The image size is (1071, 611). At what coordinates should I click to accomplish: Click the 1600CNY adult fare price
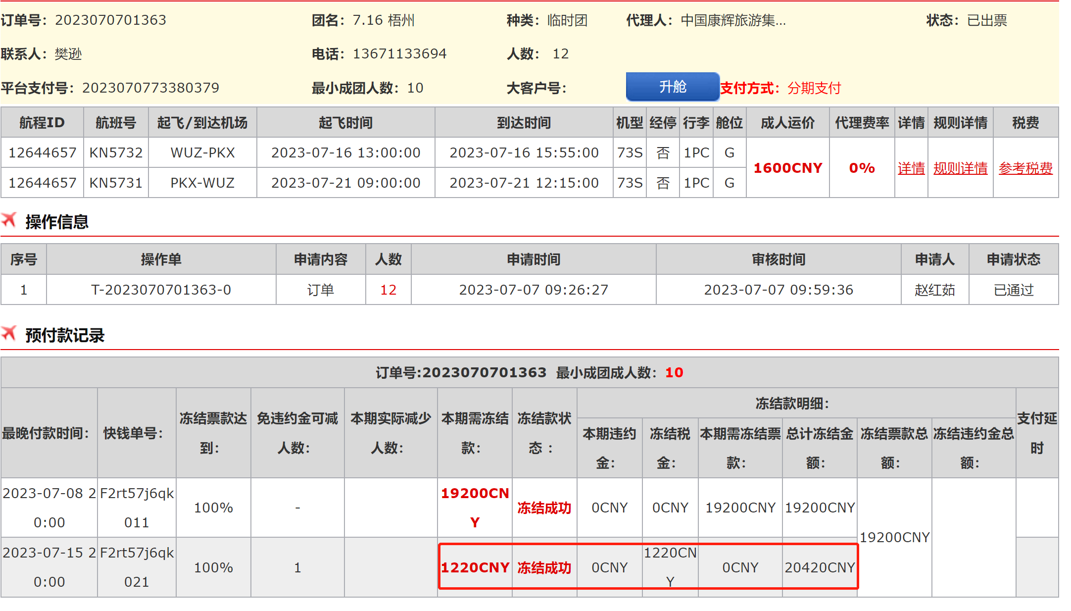point(787,168)
